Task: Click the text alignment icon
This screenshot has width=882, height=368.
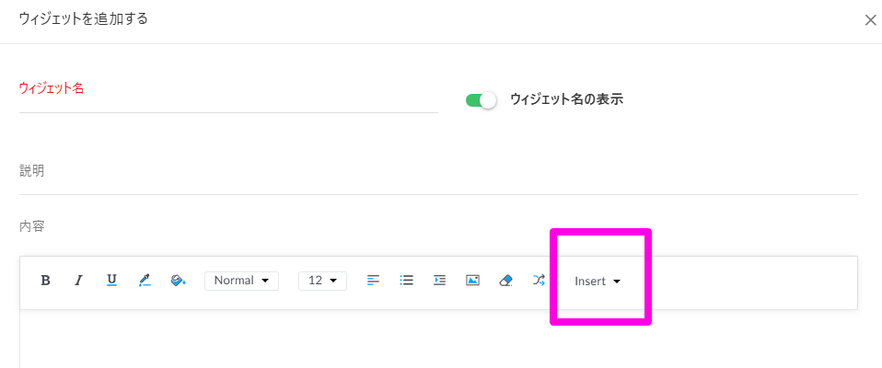Action: 373,281
